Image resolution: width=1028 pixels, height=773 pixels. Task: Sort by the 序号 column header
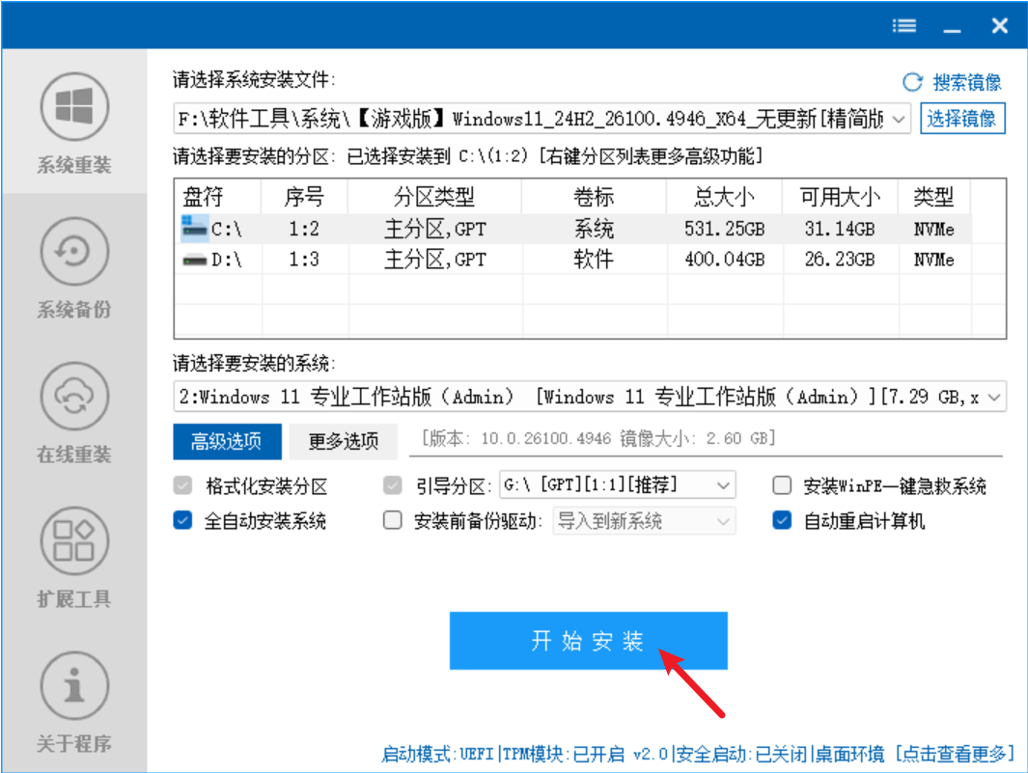304,196
